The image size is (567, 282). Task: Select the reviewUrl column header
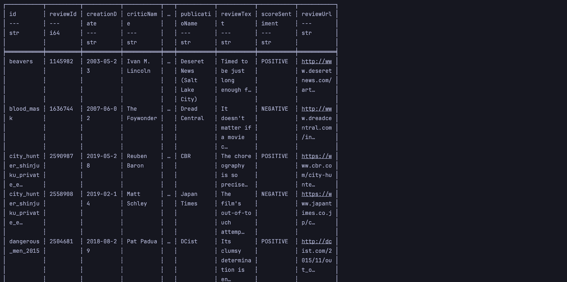(316, 14)
